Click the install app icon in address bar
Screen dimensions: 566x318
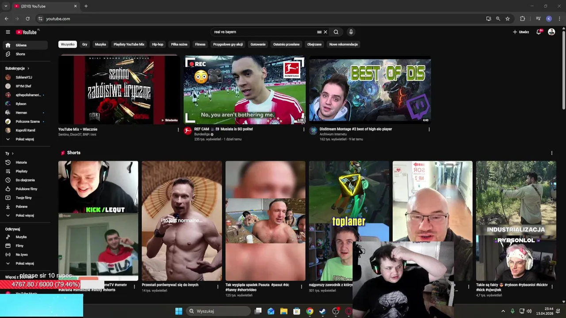(x=489, y=19)
